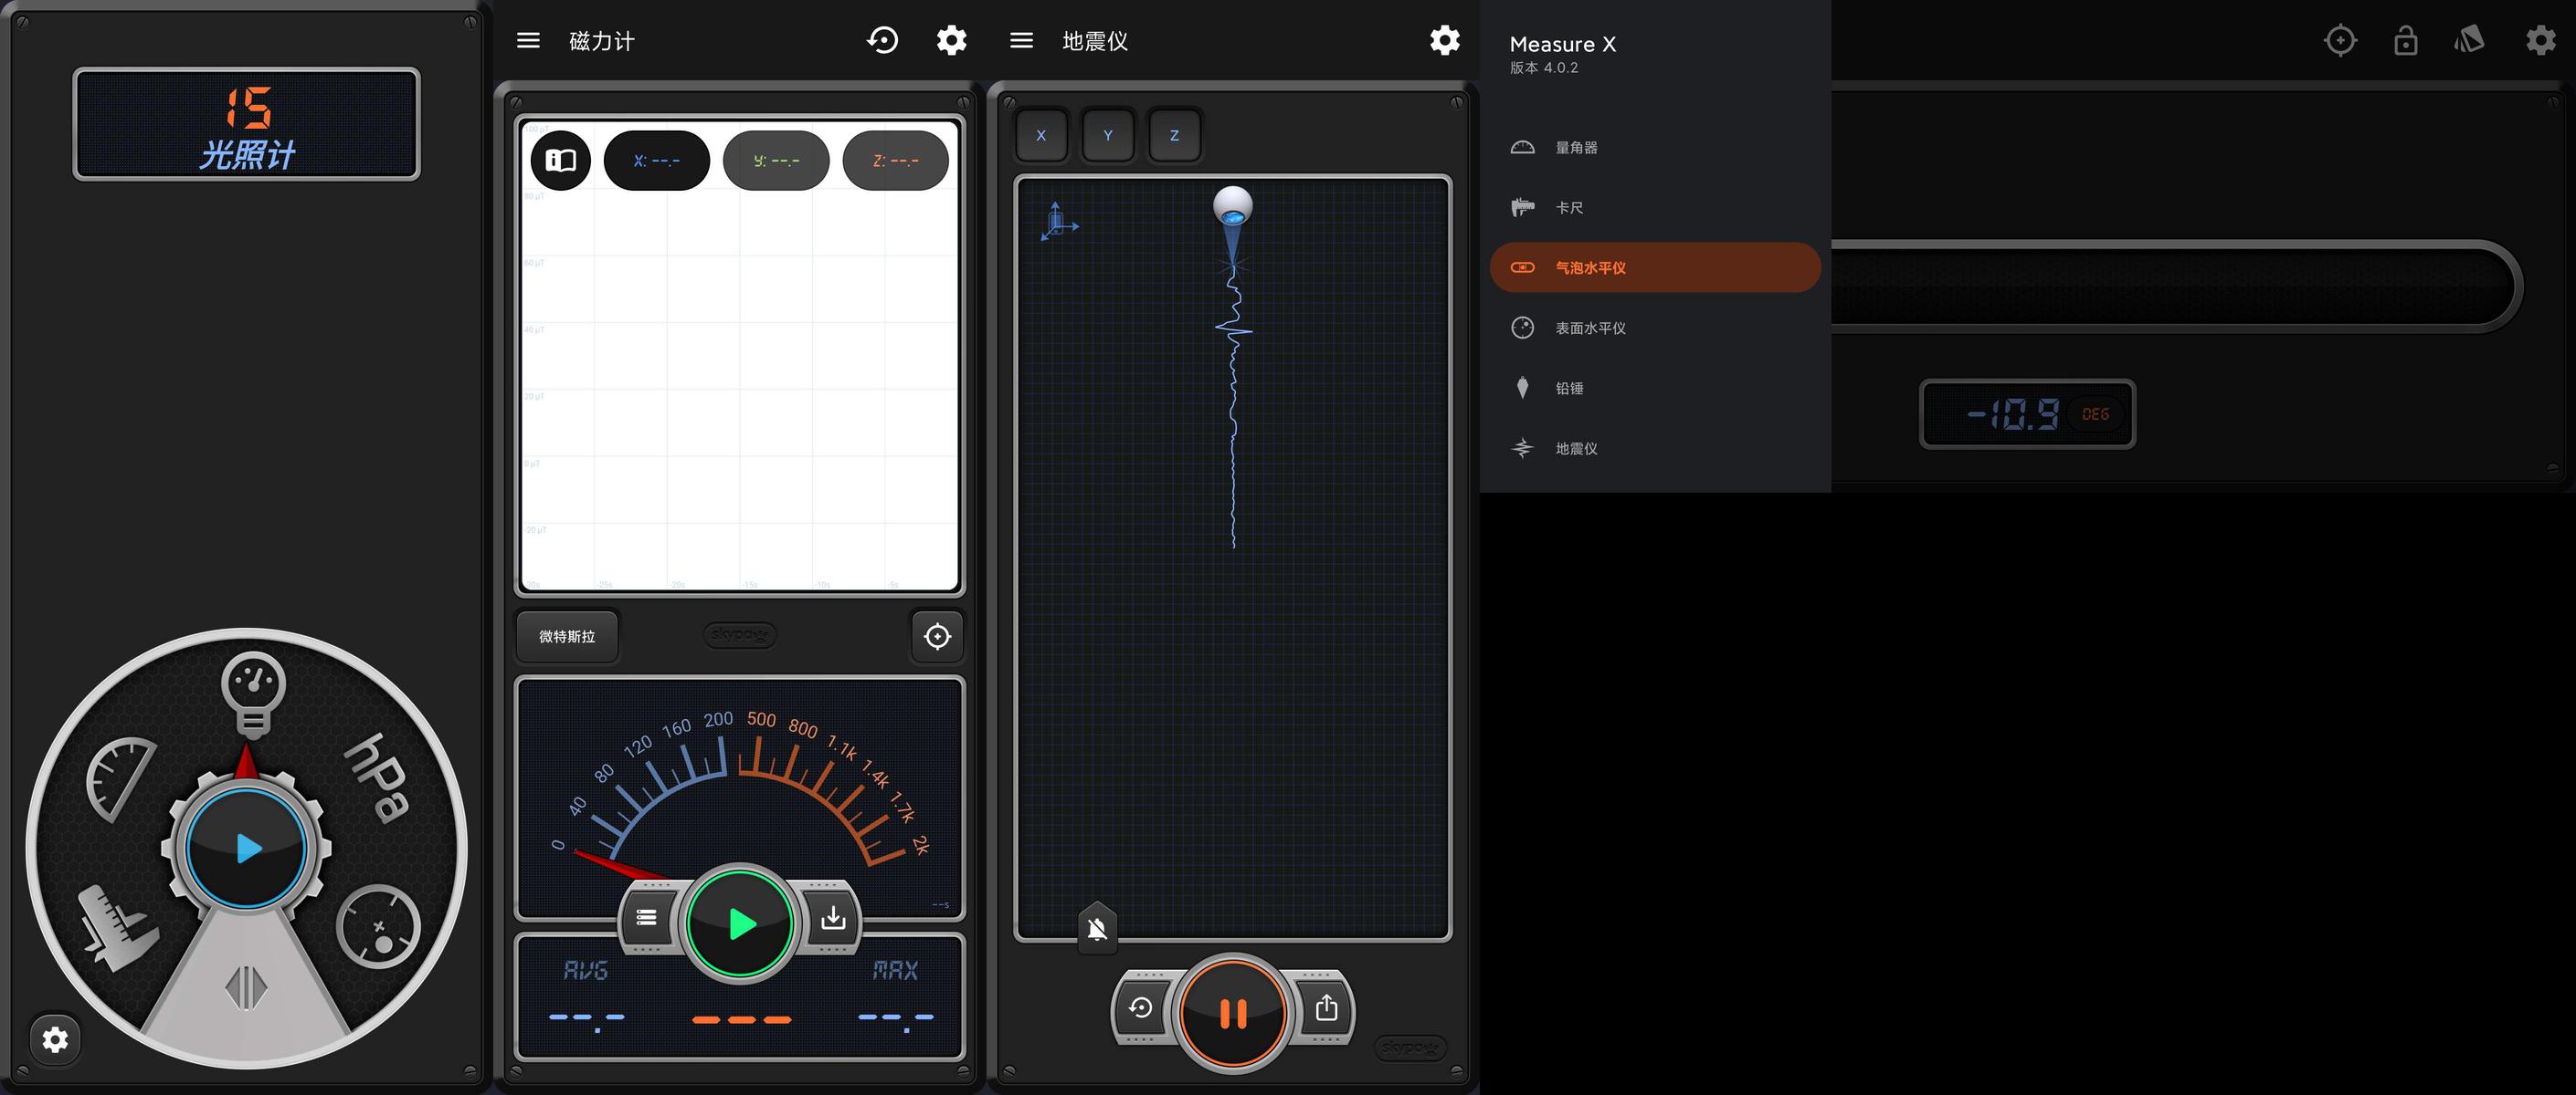2576x1095 pixels.
Task: Select 地震仪 in Measure X drawer
Action: pos(1655,449)
